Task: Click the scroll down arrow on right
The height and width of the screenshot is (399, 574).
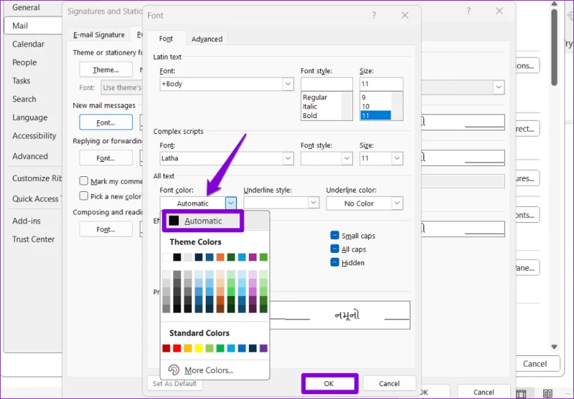Action: coord(554,347)
